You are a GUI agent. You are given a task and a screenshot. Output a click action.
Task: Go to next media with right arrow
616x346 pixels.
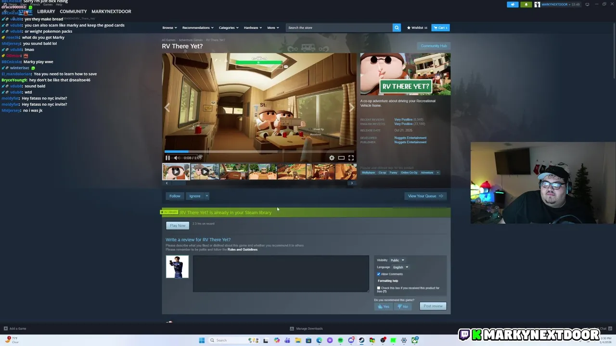(x=351, y=108)
